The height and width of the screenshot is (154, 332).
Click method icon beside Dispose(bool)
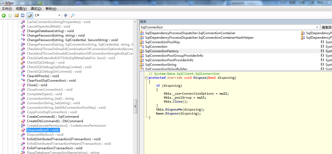coord(23,130)
